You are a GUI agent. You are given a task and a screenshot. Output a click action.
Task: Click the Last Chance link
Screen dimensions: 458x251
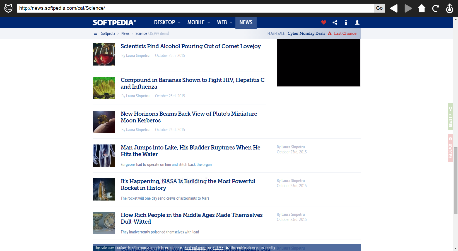tap(345, 33)
